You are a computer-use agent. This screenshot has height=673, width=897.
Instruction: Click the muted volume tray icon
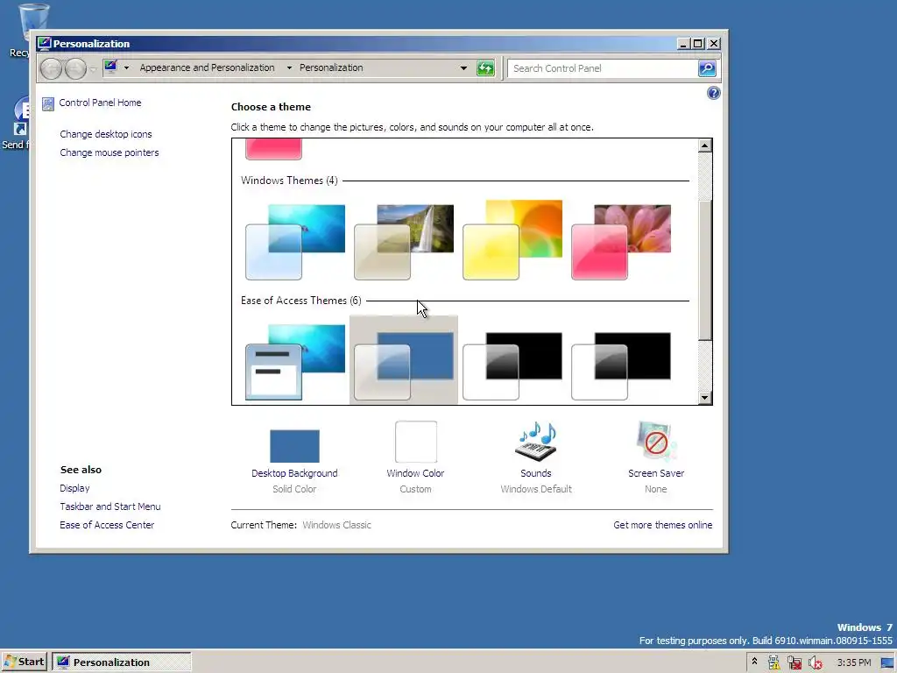(x=816, y=662)
